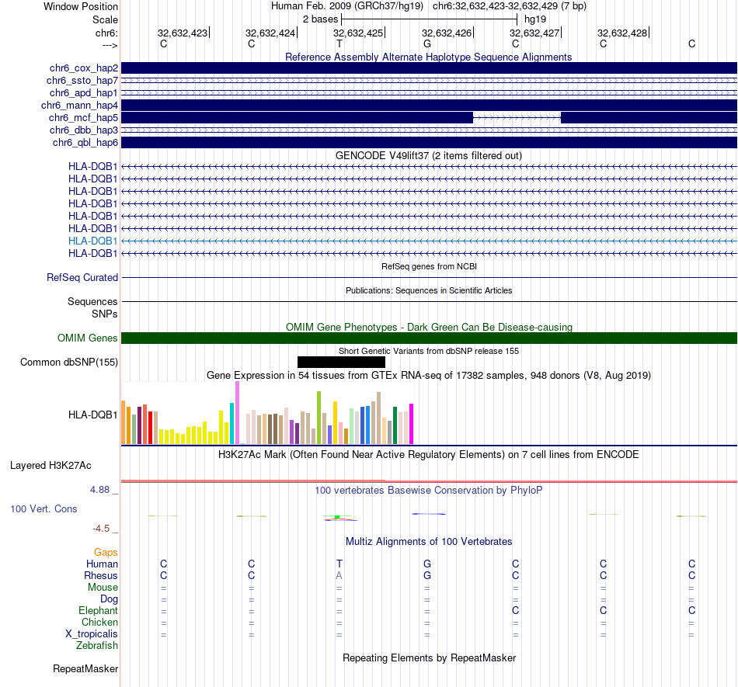Click the light-blue HLA-DQB1 intron arrow line
The image size is (738, 687).
point(429,241)
